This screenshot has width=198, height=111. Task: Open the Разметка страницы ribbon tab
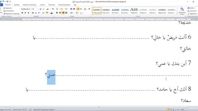click(x=30, y=5)
